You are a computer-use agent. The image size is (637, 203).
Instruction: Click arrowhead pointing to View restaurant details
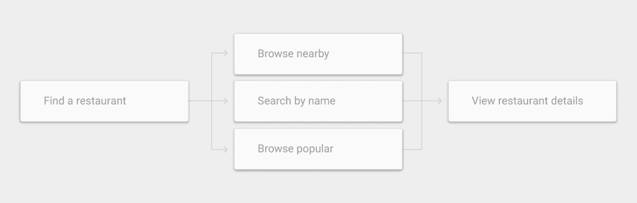439,101
